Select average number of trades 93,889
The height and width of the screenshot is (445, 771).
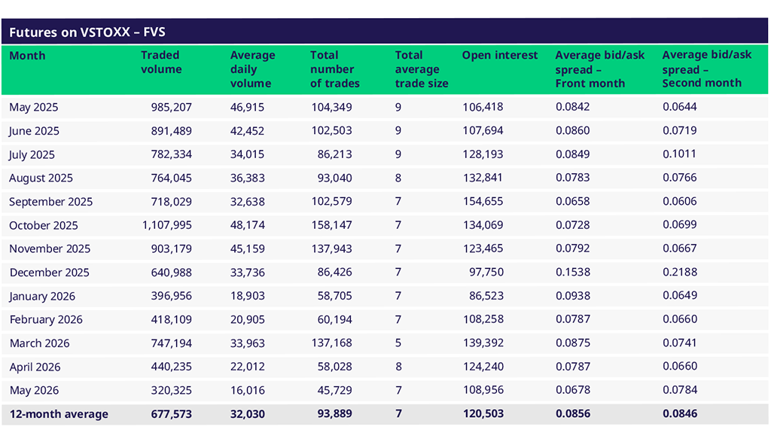(335, 414)
